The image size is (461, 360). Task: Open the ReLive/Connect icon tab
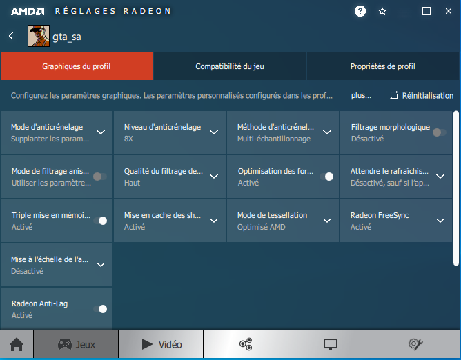(x=246, y=344)
